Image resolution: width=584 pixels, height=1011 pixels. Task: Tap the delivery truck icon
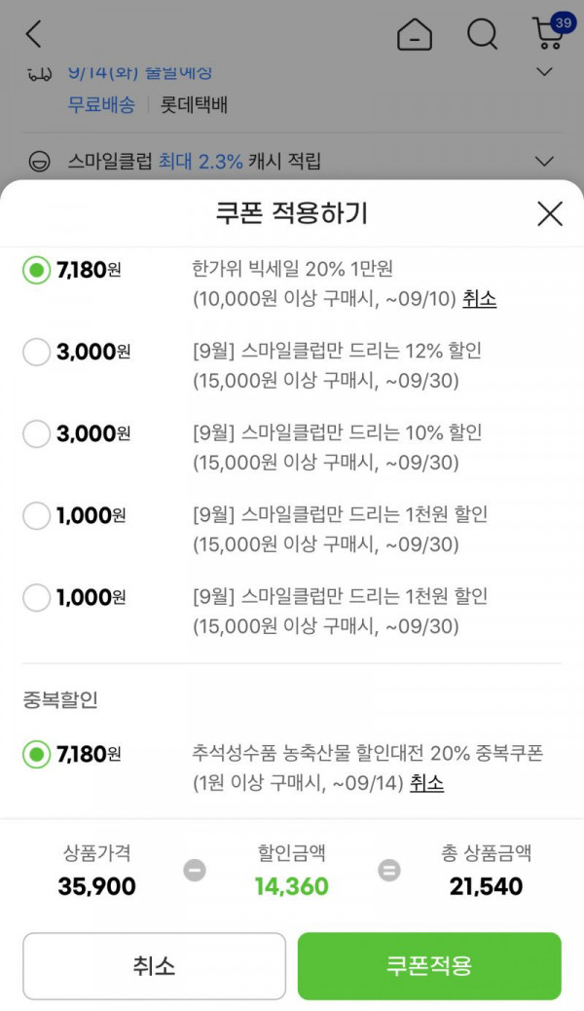[39, 73]
